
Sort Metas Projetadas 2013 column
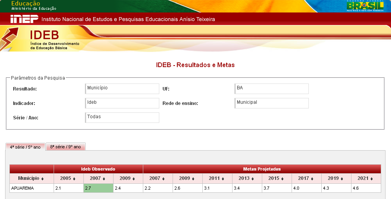tap(252, 179)
